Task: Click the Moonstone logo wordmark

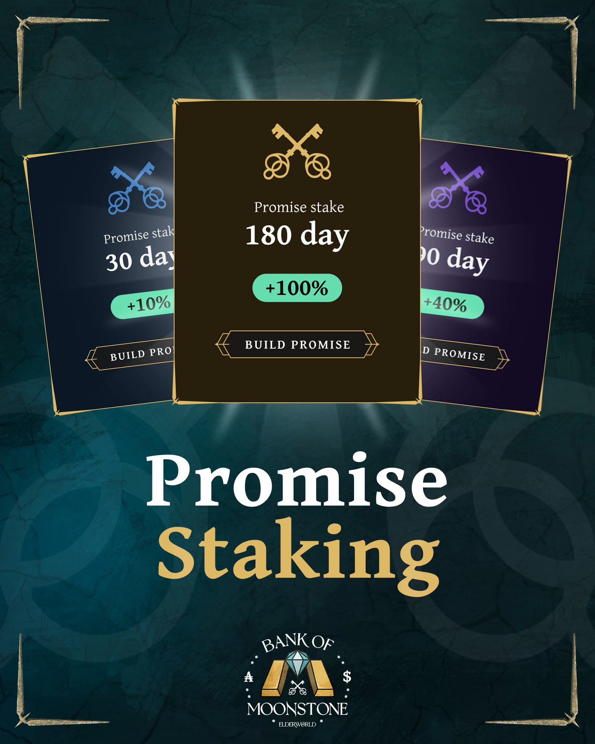Action: (x=297, y=709)
